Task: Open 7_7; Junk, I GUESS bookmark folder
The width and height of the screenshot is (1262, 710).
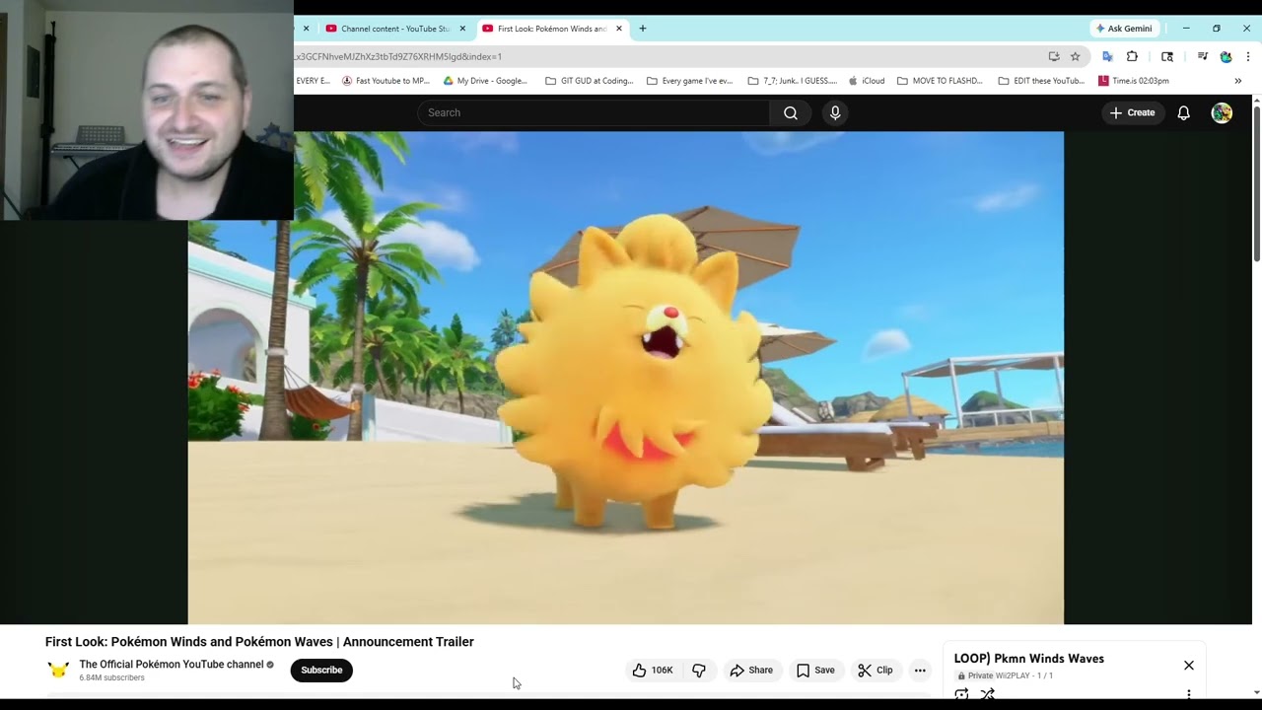Action: pyautogui.click(x=793, y=81)
